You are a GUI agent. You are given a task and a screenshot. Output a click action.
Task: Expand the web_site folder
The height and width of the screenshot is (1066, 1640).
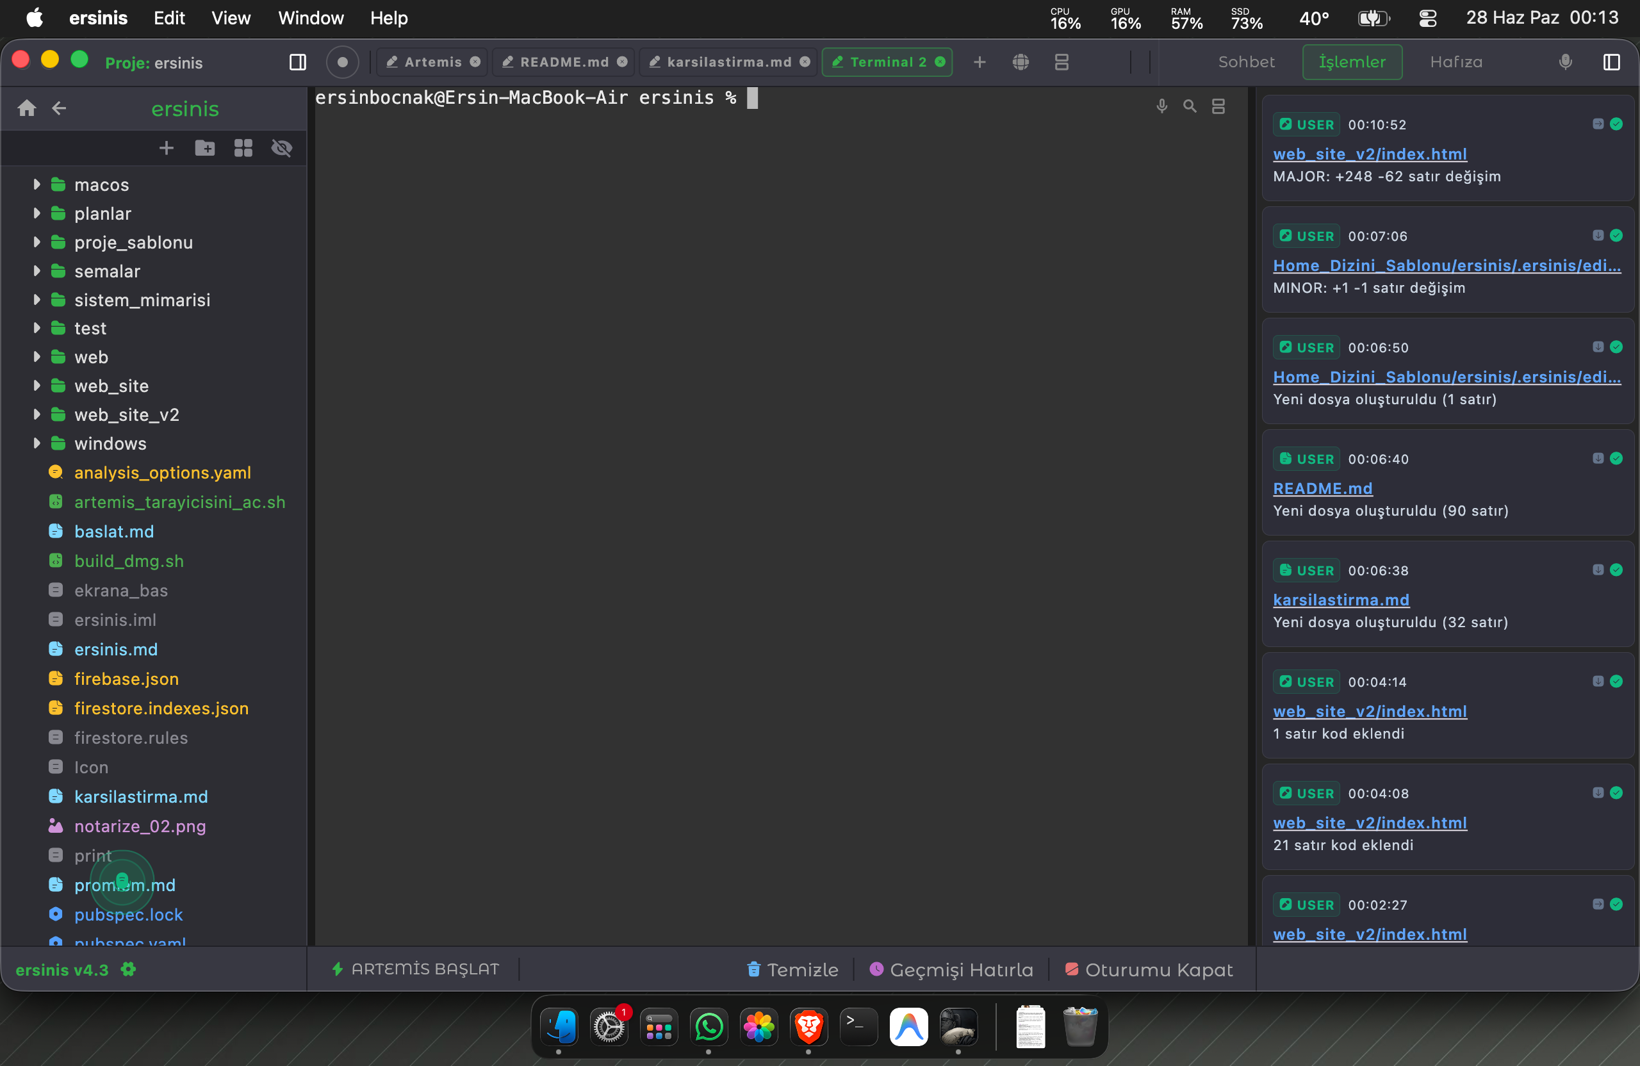pyautogui.click(x=37, y=385)
